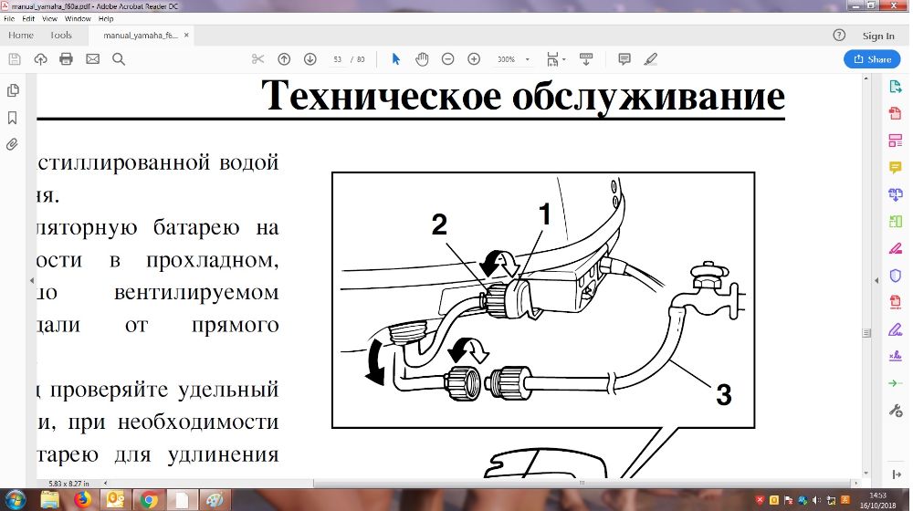This screenshot has width=913, height=511.
Task: Activate the selection arrow tool
Action: 395,59
